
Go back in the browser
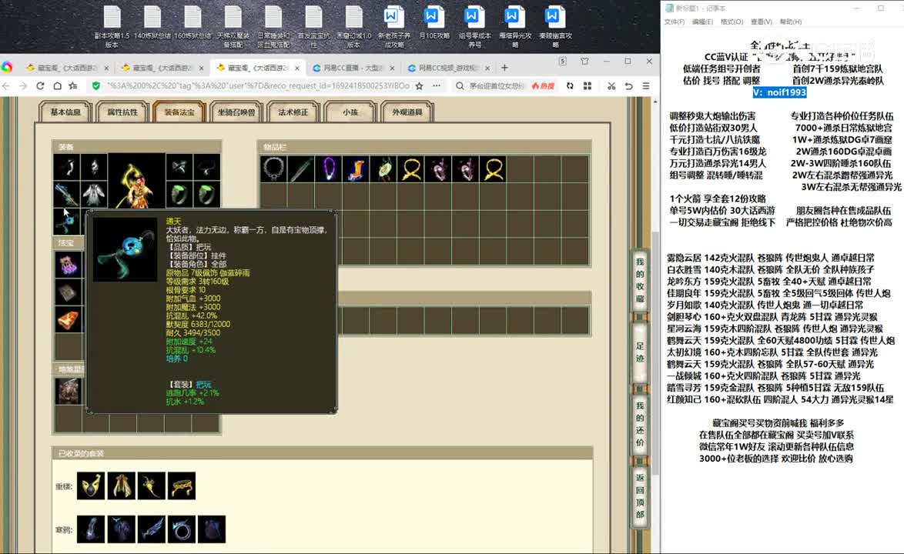[x=6, y=86]
